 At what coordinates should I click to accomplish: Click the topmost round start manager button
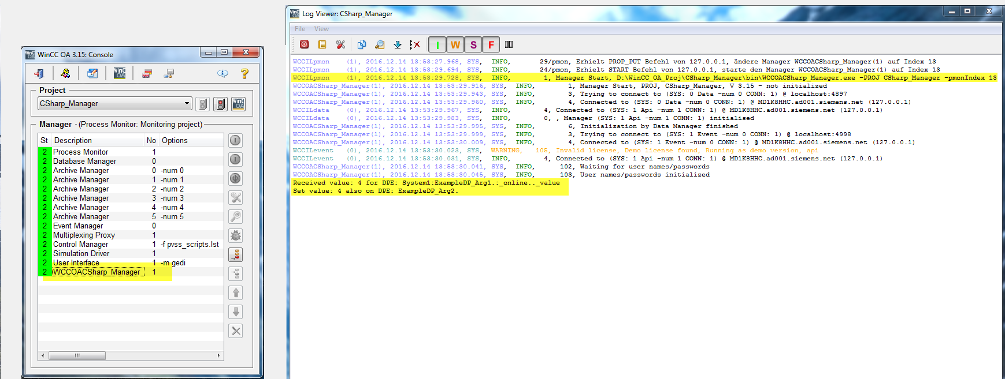point(235,140)
